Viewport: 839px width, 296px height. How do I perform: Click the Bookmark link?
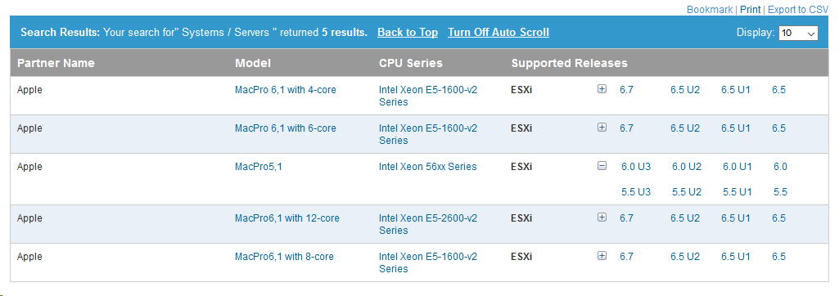point(710,10)
